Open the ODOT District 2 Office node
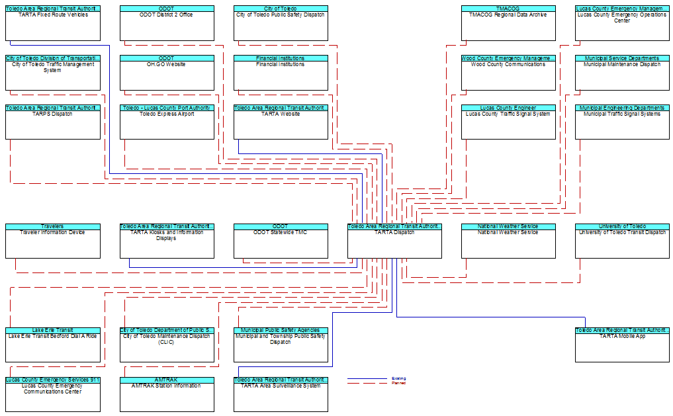The width and height of the screenshot is (673, 416). coord(167,23)
